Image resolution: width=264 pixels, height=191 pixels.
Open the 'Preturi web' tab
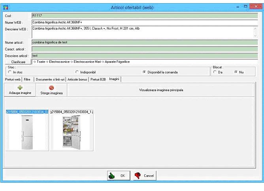tap(13, 79)
